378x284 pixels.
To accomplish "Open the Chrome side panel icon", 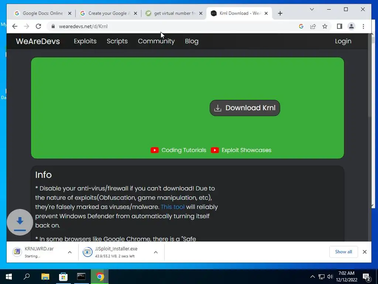I will pyautogui.click(x=340, y=26).
